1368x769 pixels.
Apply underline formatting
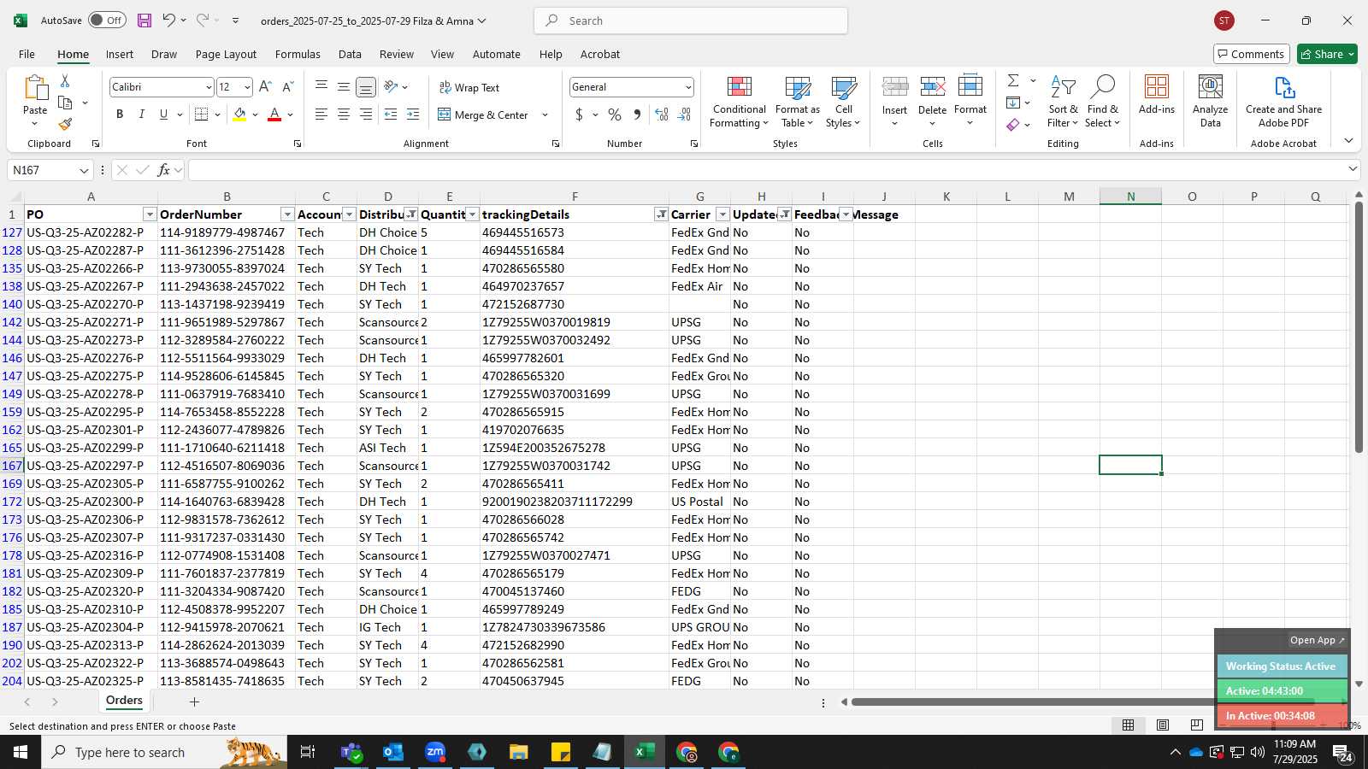(163, 114)
